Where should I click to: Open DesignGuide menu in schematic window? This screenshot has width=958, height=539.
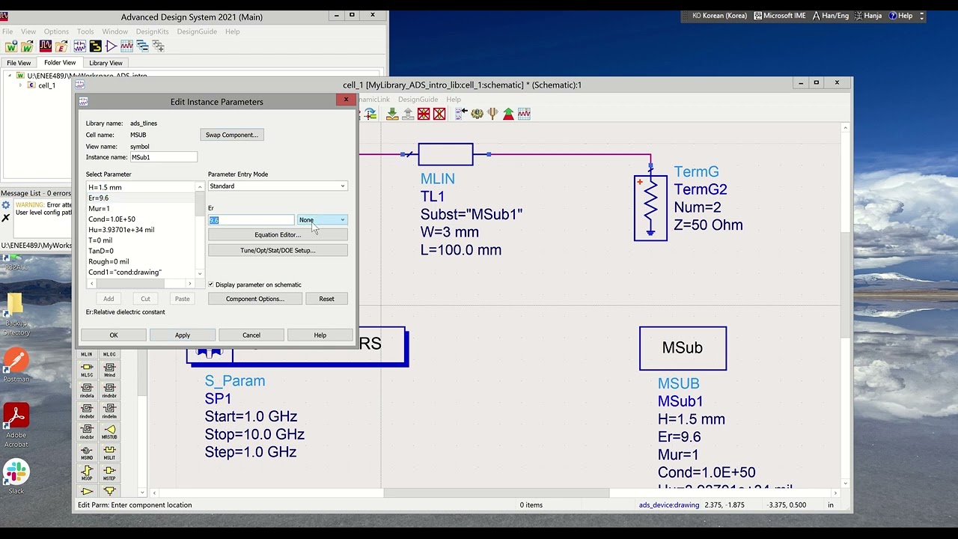[418, 99]
